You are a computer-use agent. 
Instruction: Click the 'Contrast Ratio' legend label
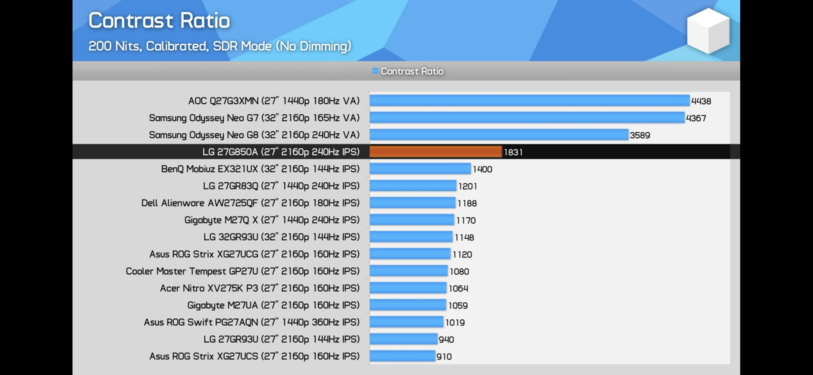click(x=412, y=71)
